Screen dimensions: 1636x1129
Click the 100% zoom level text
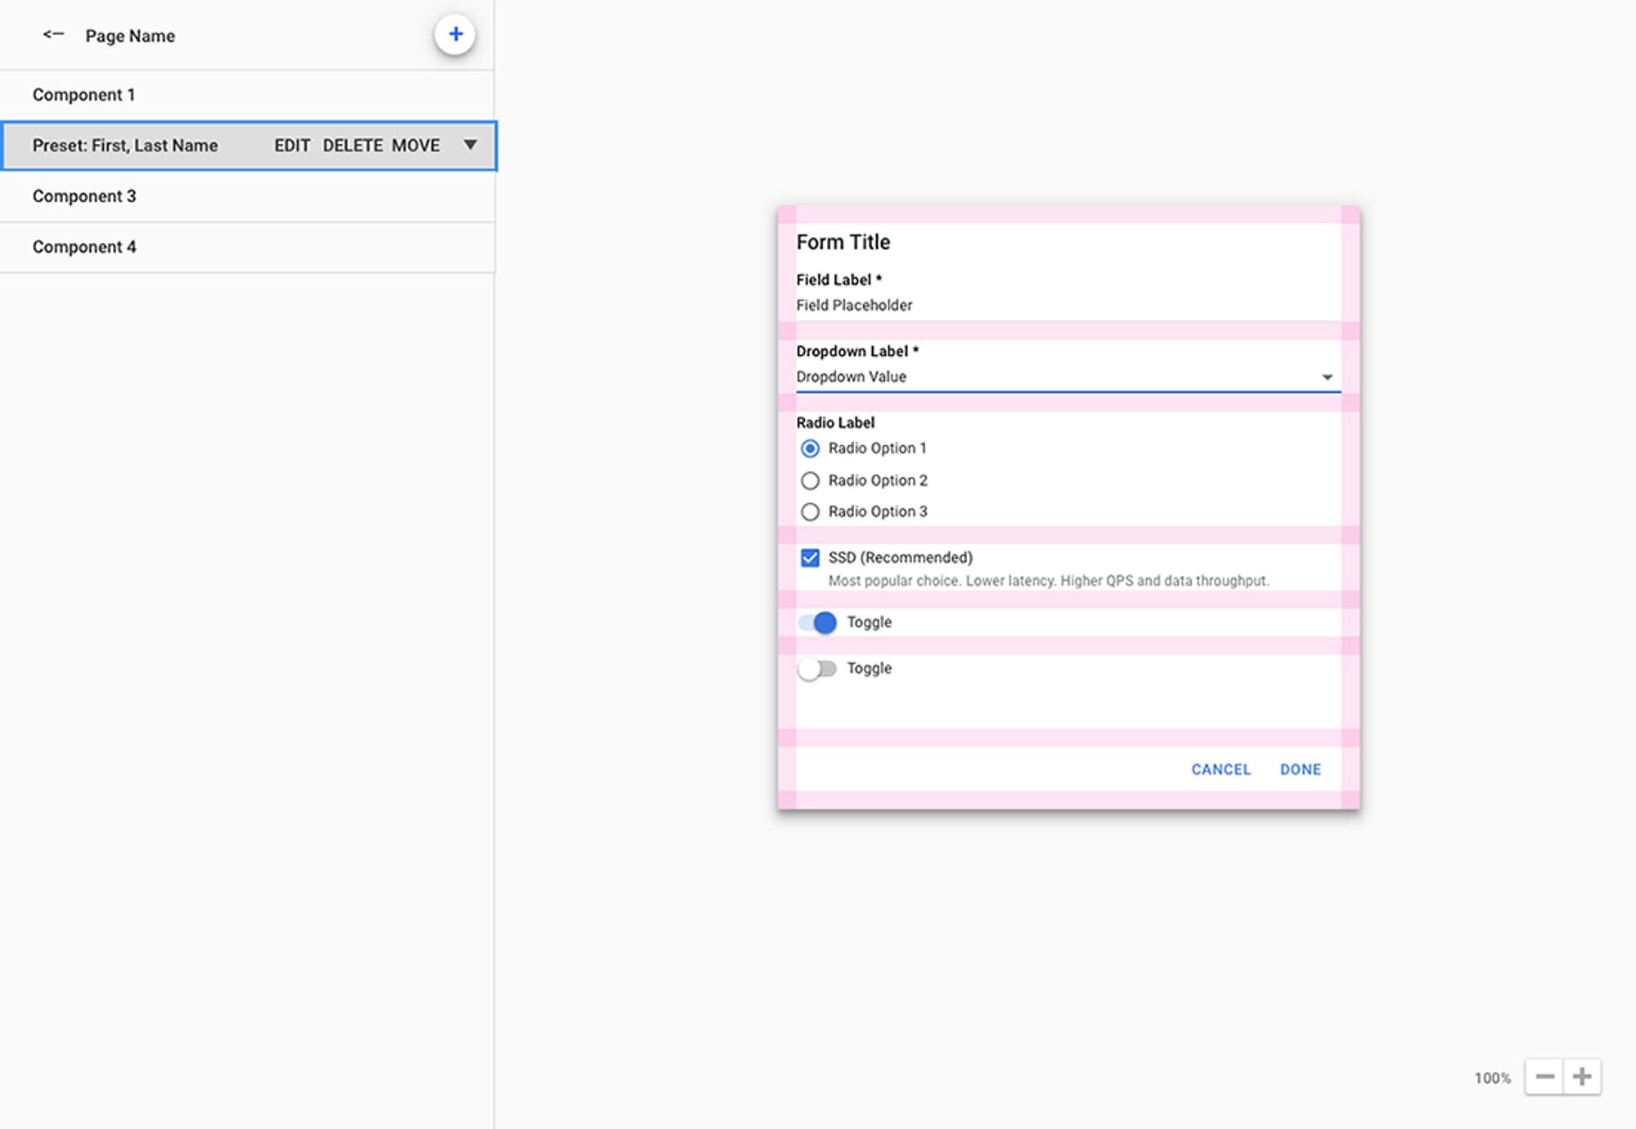click(1493, 1078)
